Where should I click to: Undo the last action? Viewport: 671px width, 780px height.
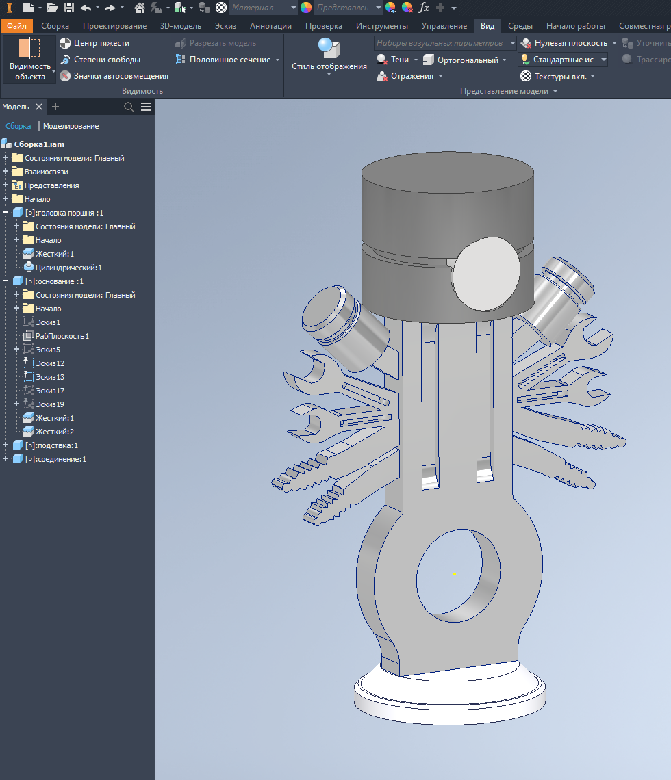tap(86, 8)
